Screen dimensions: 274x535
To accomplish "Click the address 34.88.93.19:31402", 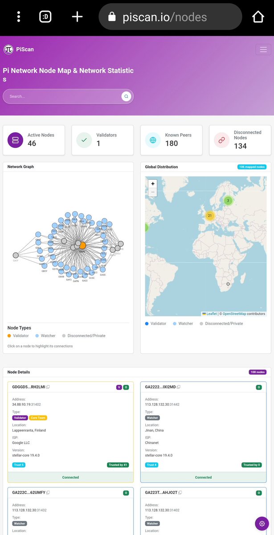I will click(26, 404).
